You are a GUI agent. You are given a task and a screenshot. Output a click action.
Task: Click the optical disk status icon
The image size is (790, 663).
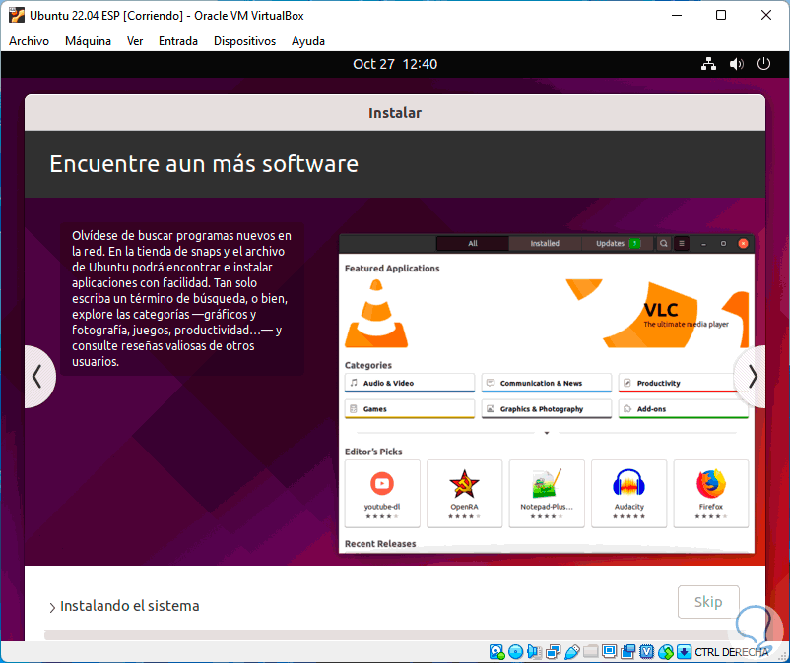515,652
